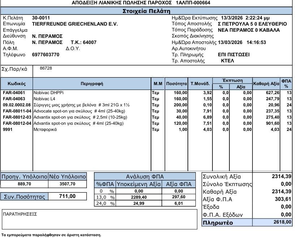Select customer code 30-0011
The width and height of the screenshot is (302, 238).
click(41, 18)
